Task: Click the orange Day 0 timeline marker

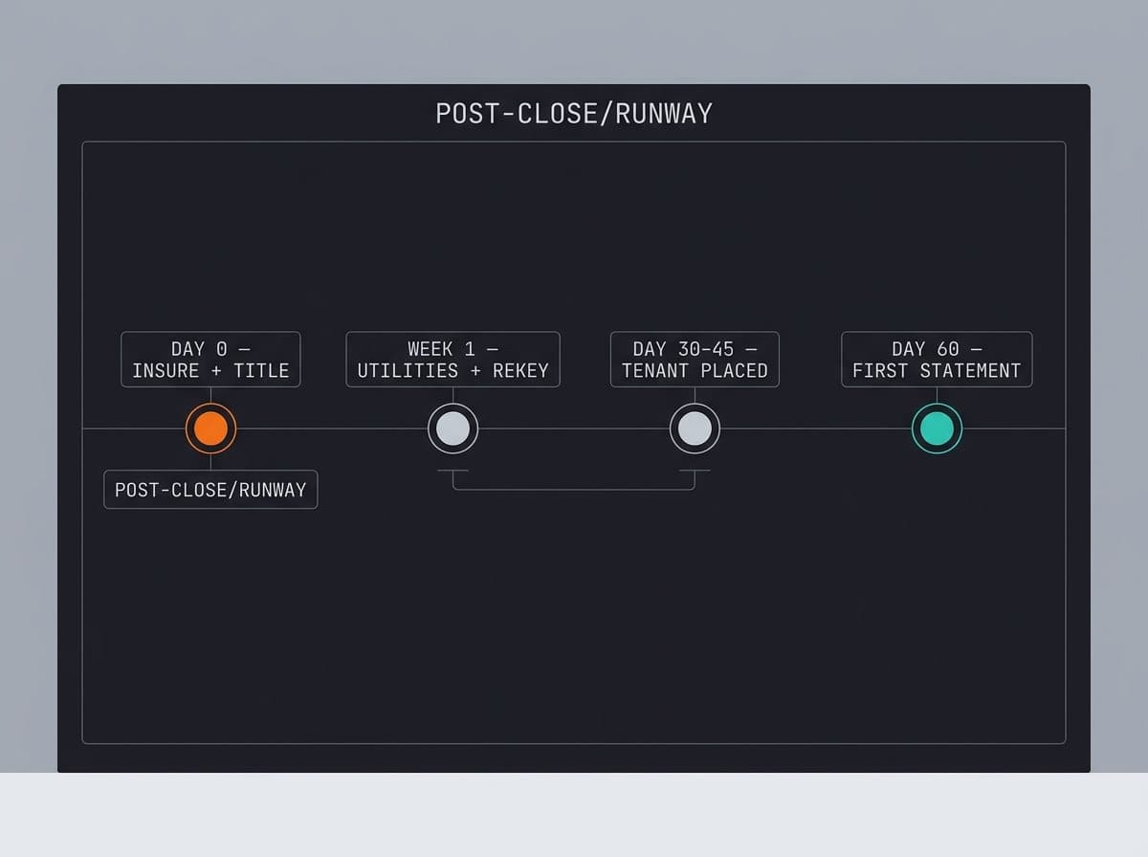Action: point(210,428)
